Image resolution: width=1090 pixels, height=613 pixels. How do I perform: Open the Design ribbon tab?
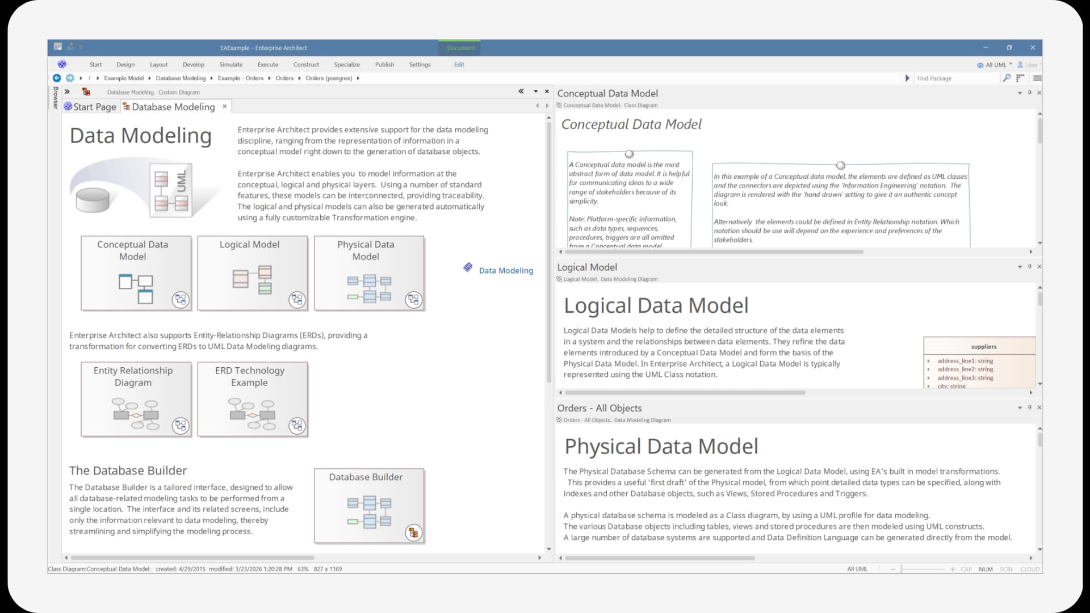pos(125,65)
